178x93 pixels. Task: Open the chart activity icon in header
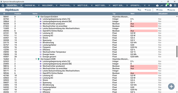(162, 5)
